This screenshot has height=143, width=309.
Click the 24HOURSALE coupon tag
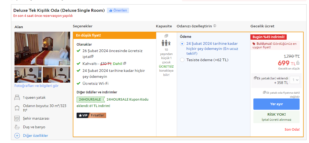point(90,100)
